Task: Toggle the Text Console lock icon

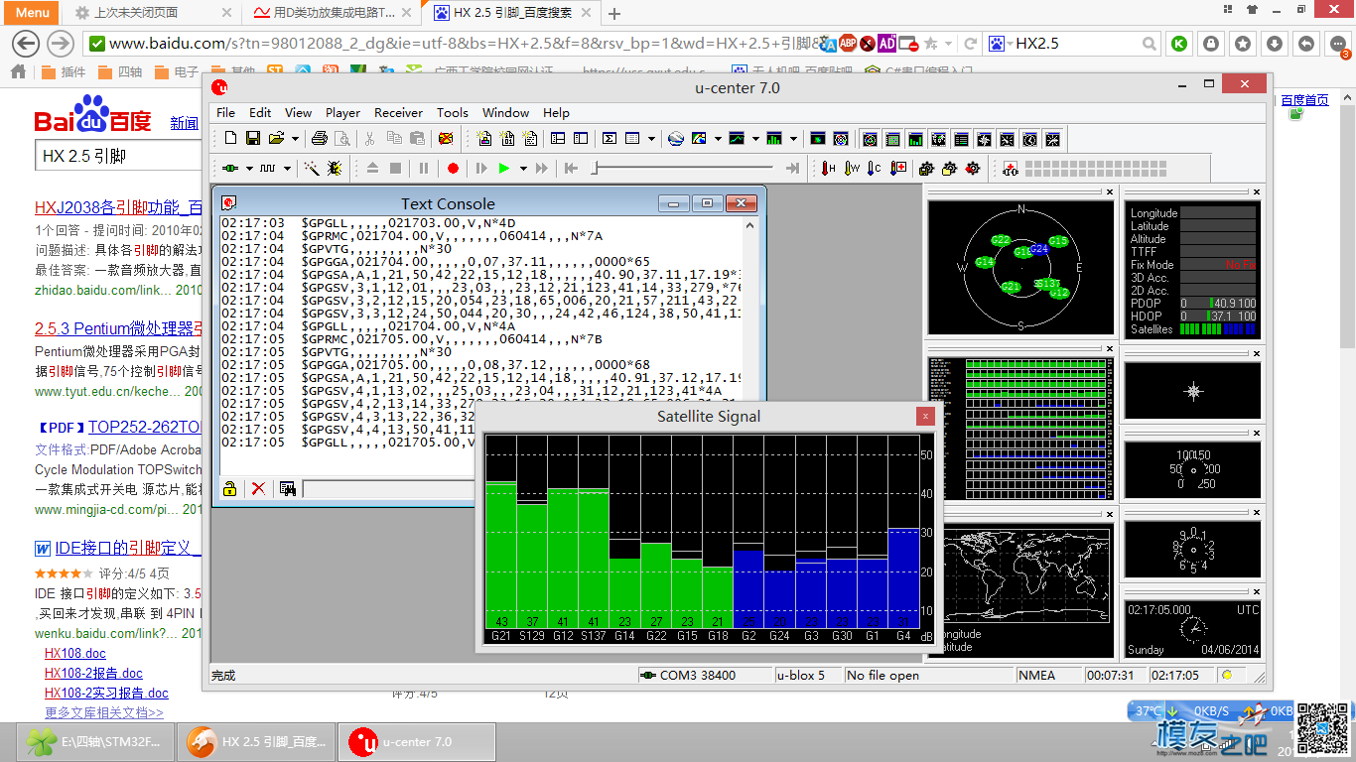Action: coord(230,488)
